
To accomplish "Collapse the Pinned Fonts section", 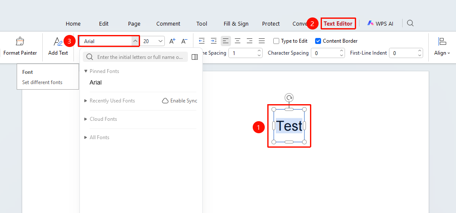I will [86, 71].
